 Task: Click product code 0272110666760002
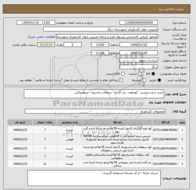pyautogui.click(x=165, y=130)
